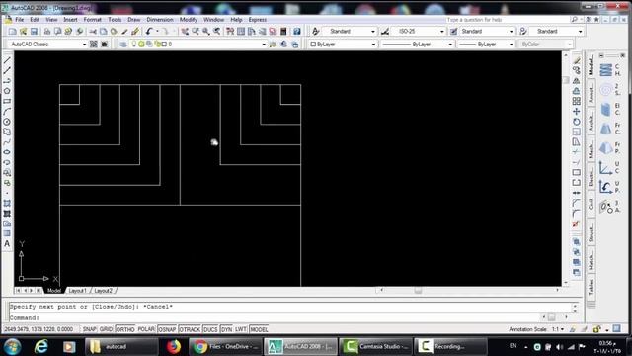Toggle DUCS in status bar

(210, 329)
